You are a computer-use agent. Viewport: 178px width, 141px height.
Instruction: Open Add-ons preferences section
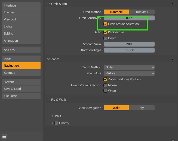21,50
